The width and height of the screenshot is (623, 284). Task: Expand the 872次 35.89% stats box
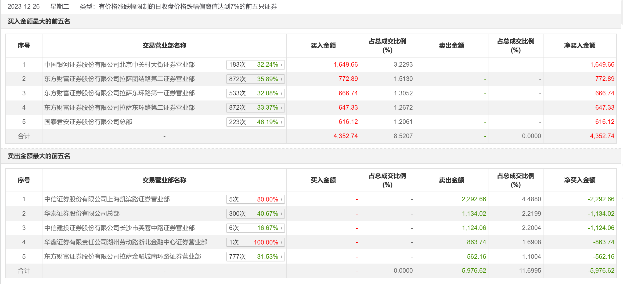tap(255, 79)
